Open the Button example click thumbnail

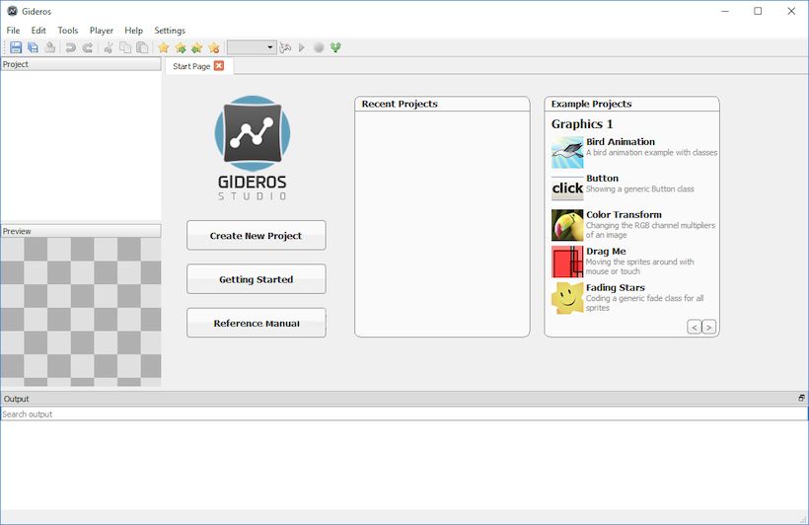[x=567, y=188]
